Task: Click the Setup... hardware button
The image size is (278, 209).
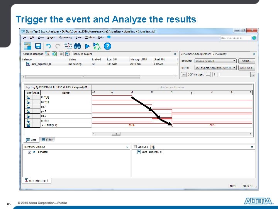Action: click(247, 61)
